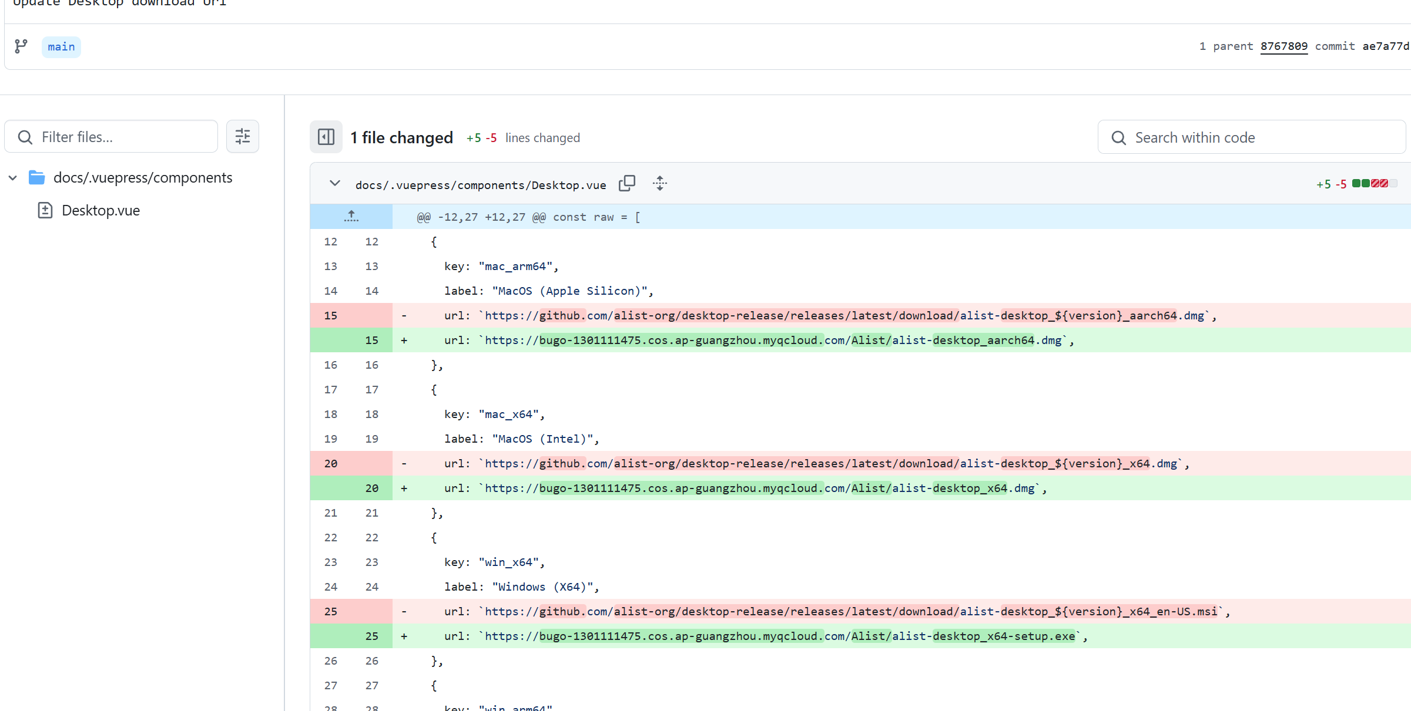Click the docs/.vuepress/components folder icon
Viewport: 1411px width, 711px height.
tap(37, 177)
